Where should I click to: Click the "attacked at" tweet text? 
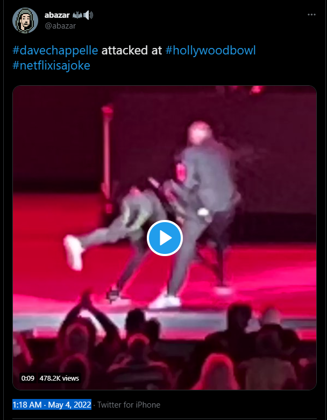[x=132, y=50]
